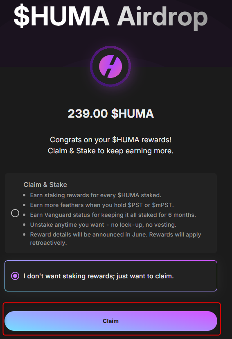
Task: Click the Claim & Stake option heading
Action: point(45,184)
